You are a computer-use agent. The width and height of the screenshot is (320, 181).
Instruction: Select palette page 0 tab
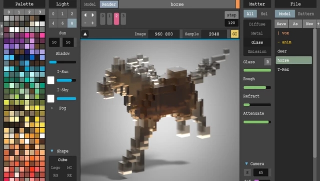[x=9, y=12]
